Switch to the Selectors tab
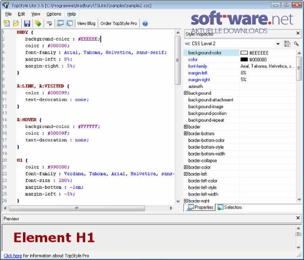 click(x=229, y=207)
